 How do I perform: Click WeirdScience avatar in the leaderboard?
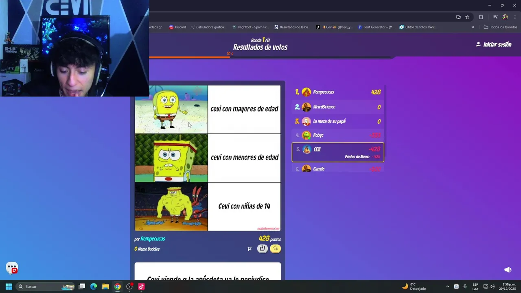pos(306,107)
